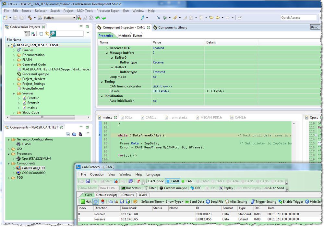Image resolution: width=324 pixels, height=227 pixels.
Task: Expand the PDD folder in Components panel
Action: coord(9,178)
